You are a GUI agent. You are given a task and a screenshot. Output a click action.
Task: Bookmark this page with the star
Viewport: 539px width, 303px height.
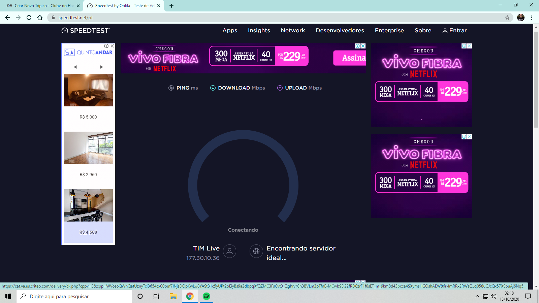pyautogui.click(x=507, y=18)
